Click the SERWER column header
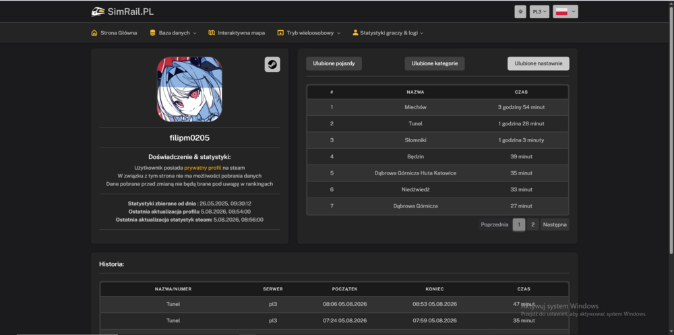The width and height of the screenshot is (674, 335). tap(273, 289)
